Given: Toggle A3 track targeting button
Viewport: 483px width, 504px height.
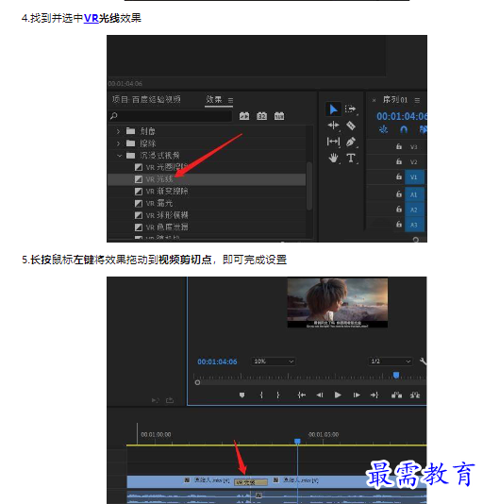Looking at the screenshot, I should coord(414,225).
